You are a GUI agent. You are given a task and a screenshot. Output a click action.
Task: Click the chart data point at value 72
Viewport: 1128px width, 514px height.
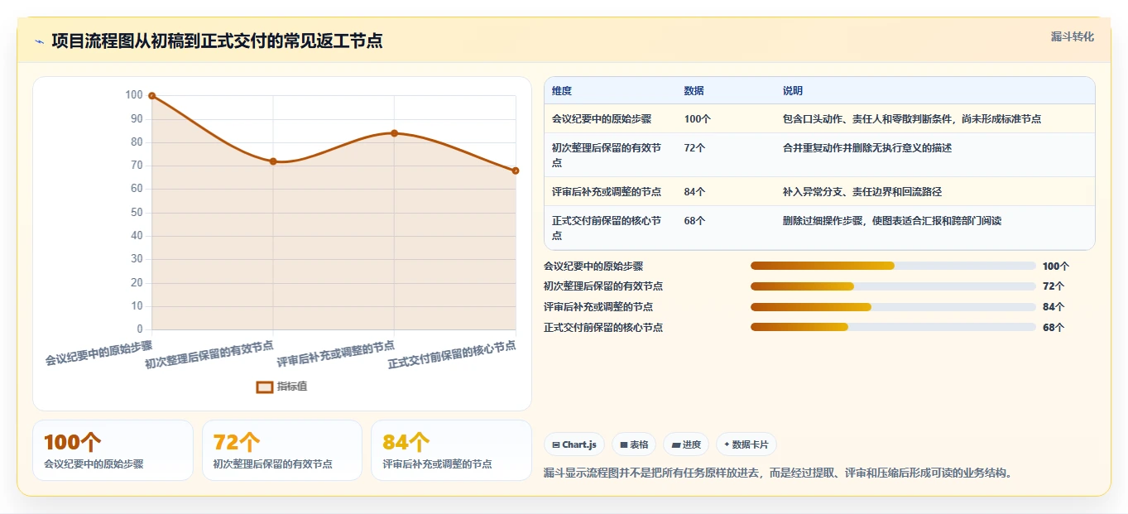[x=273, y=161]
